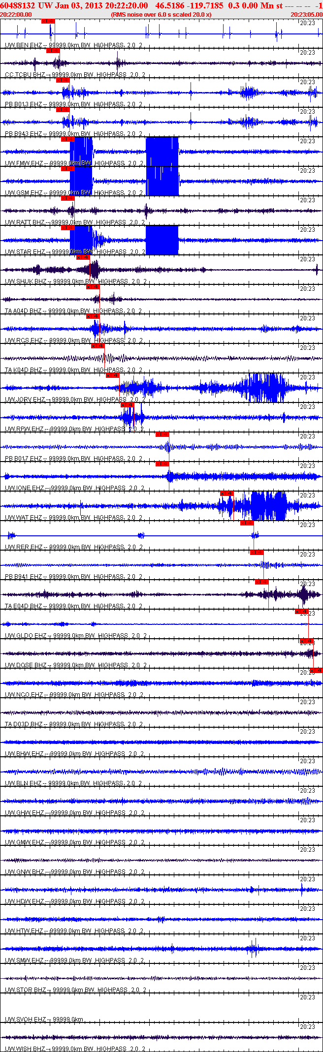Click the red pick flag on UW.BEN.EHZ trace

tap(48, 21)
